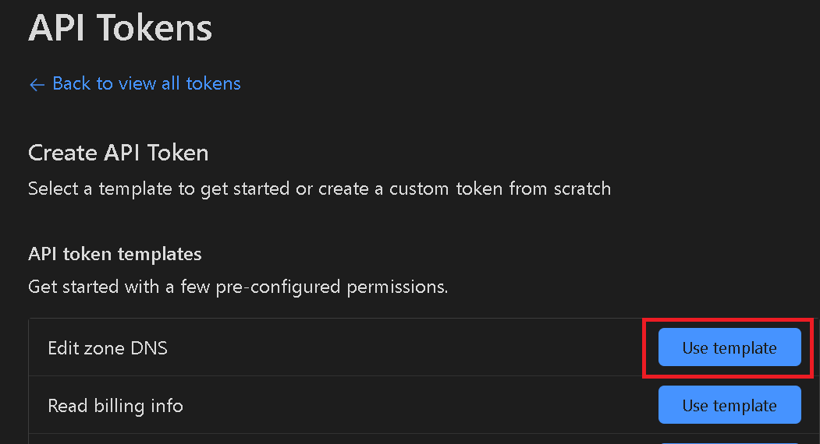Screen dimensions: 820x444
Task: Use template for Read billing info
Action: [729, 405]
